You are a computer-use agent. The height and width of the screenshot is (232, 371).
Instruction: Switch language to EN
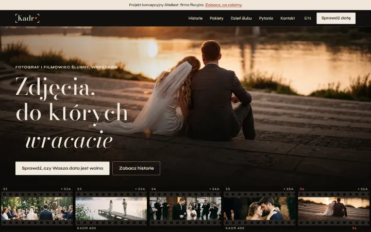tap(308, 18)
